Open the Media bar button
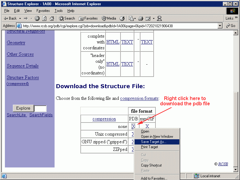 pyautogui.click(x=109, y=18)
